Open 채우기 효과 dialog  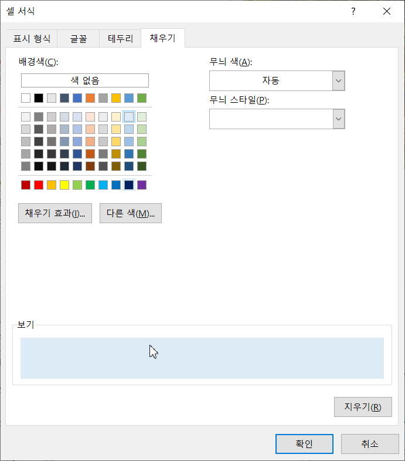55,213
